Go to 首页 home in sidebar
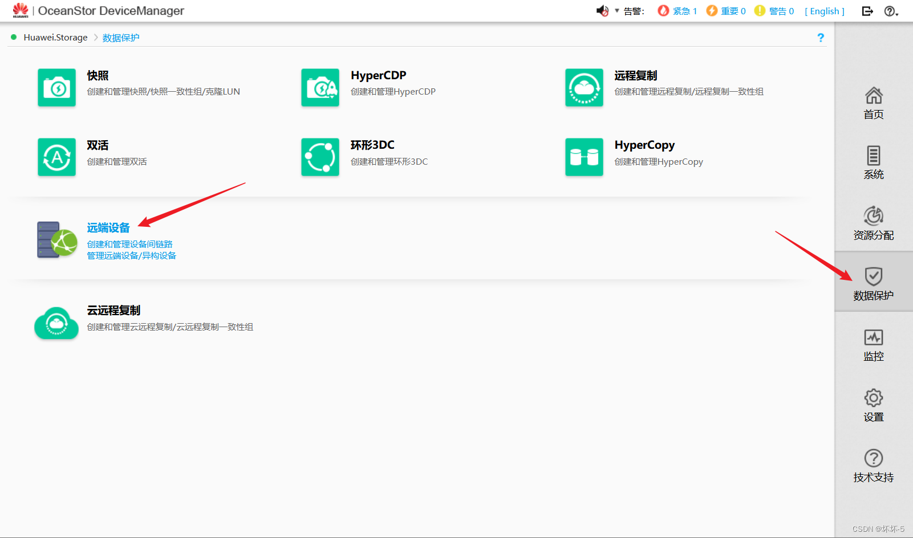 coord(874,103)
